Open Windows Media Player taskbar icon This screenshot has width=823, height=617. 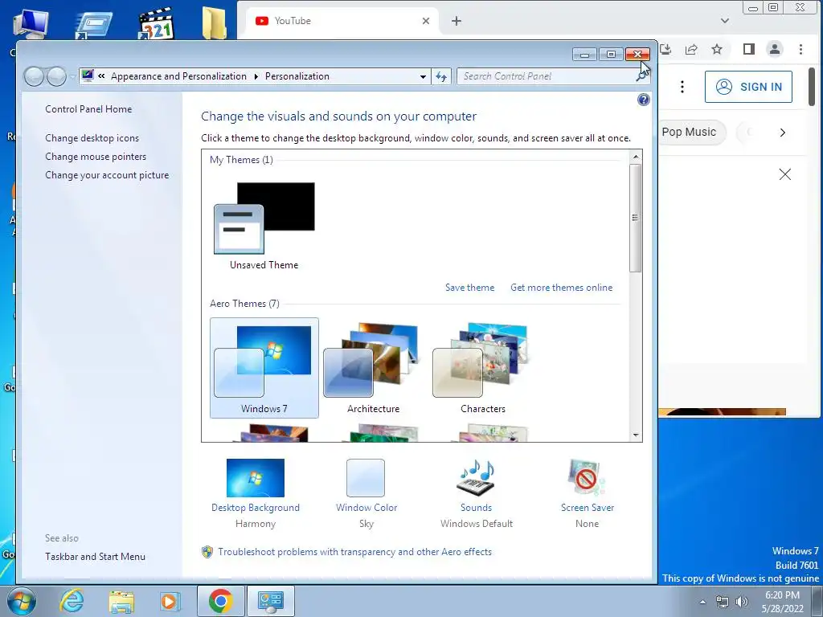[x=170, y=601]
